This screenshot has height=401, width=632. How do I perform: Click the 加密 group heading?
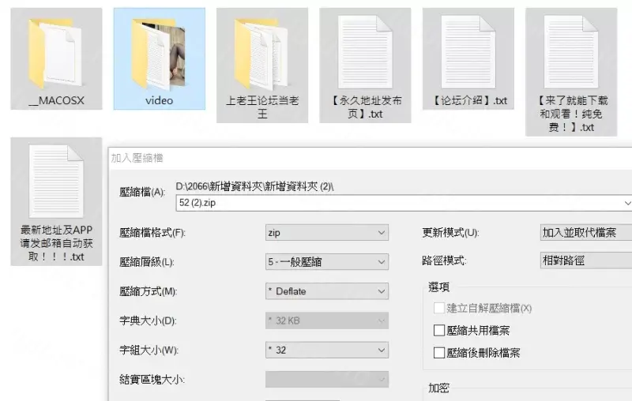439,388
